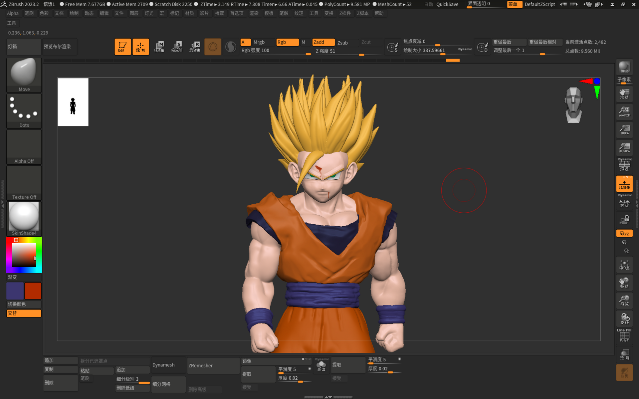Click the D dynamic brush icon

483,47
